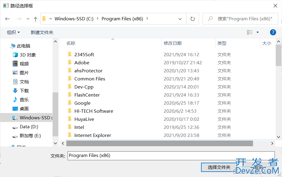Go up one folder level
The width and height of the screenshot is (282, 177).
pyautogui.click(x=36, y=19)
